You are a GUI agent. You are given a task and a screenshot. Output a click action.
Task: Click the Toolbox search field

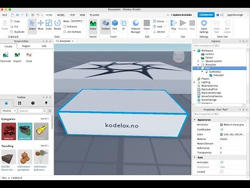(30, 111)
